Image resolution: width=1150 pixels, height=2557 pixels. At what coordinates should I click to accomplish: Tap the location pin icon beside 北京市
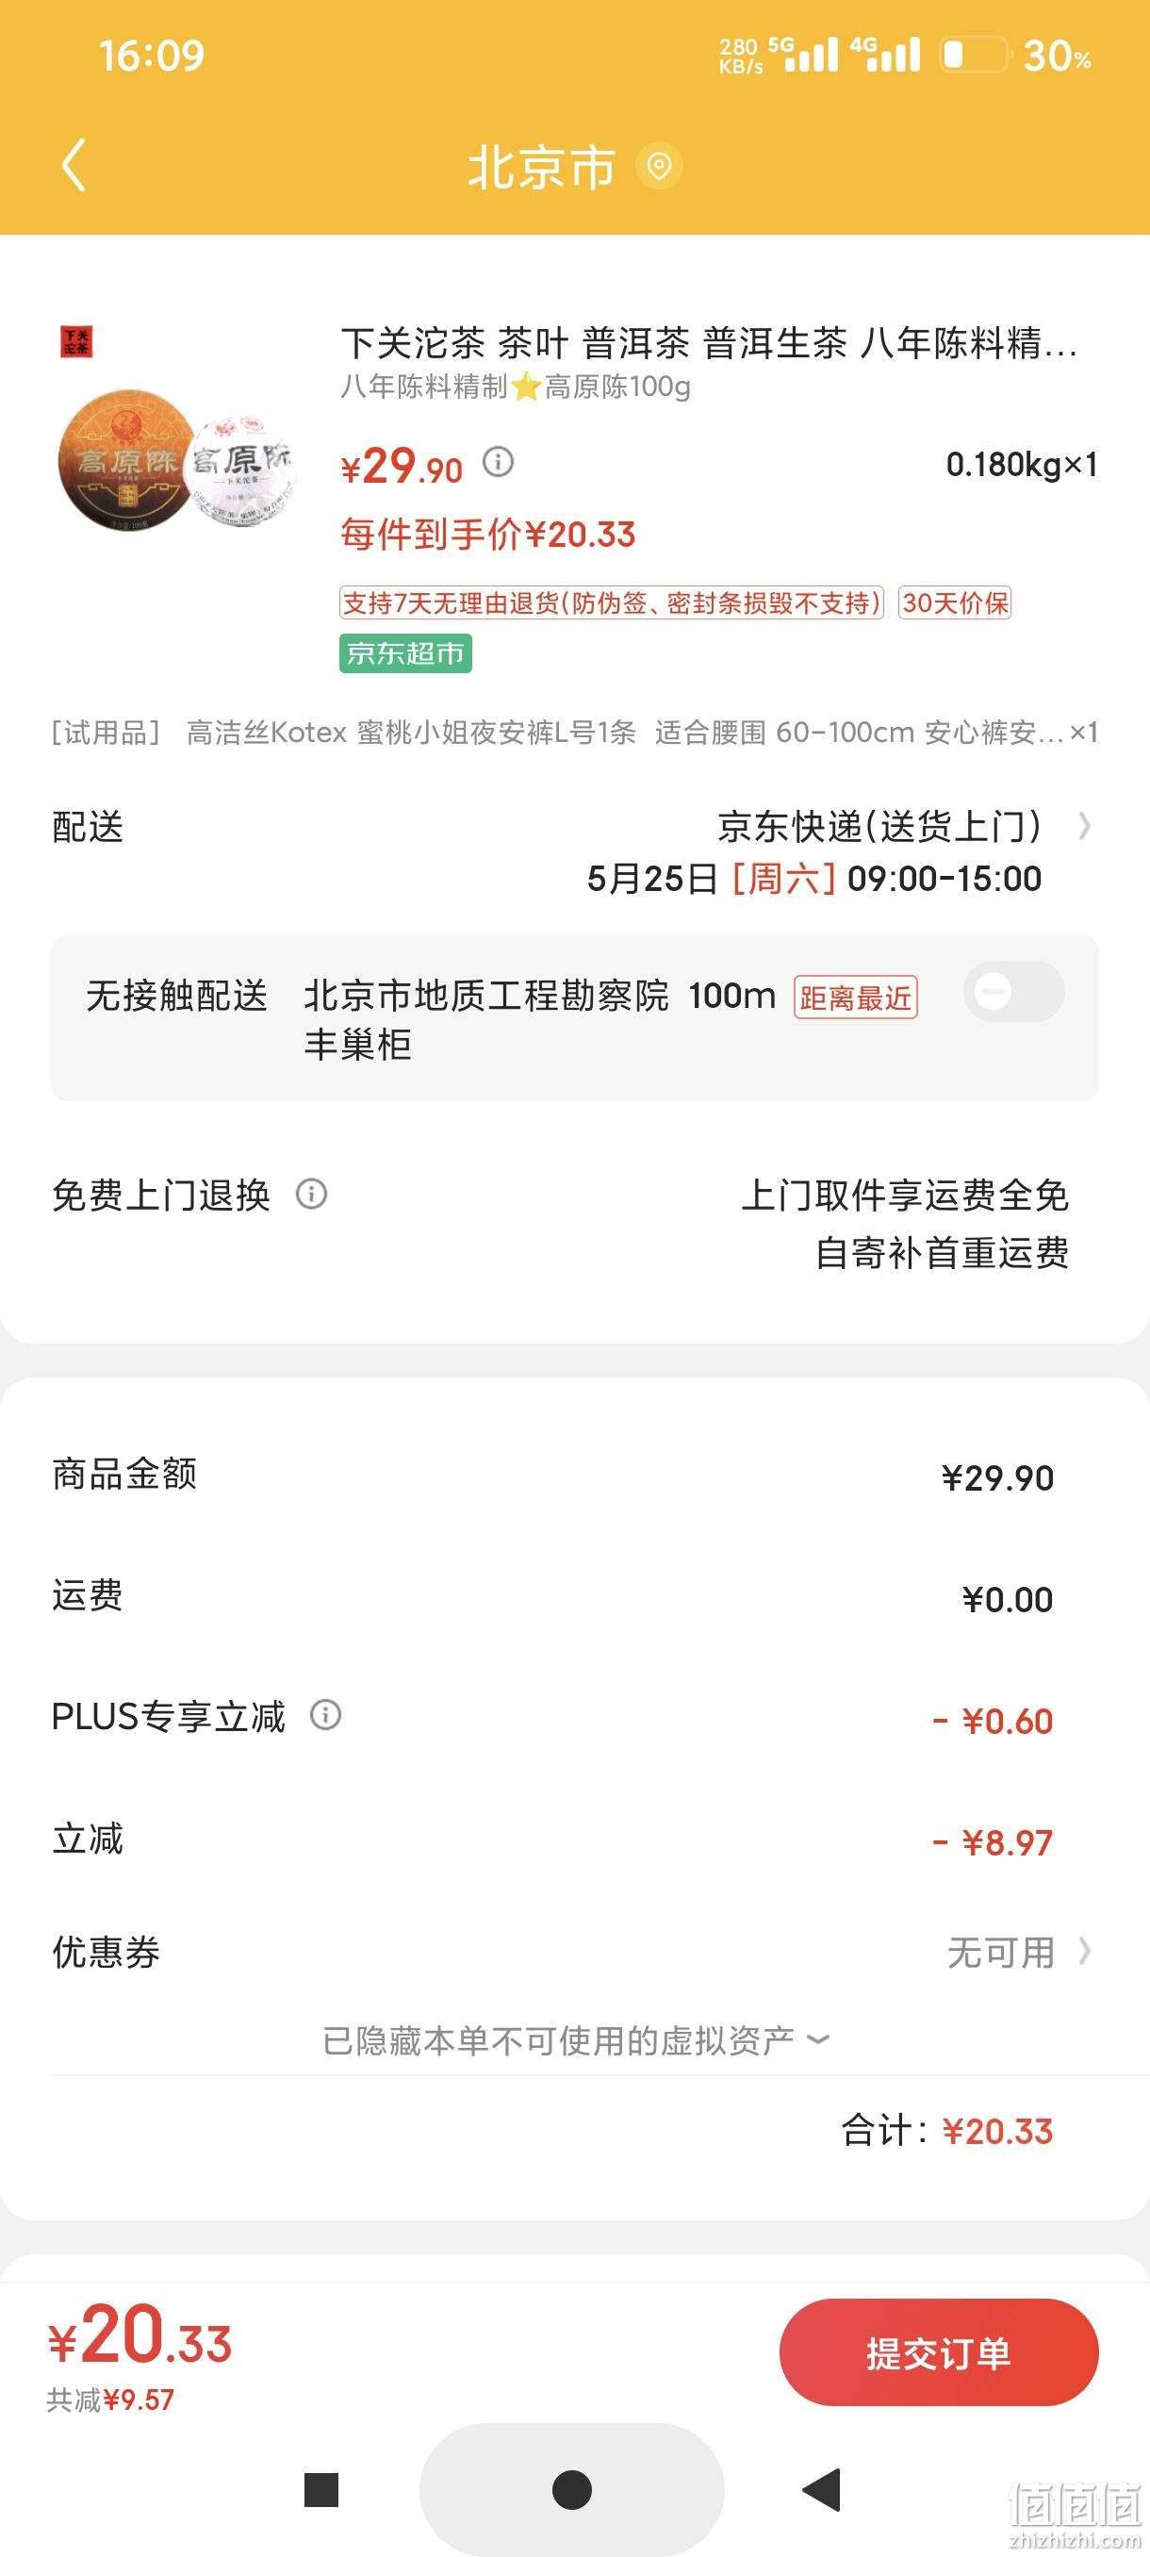pos(658,166)
